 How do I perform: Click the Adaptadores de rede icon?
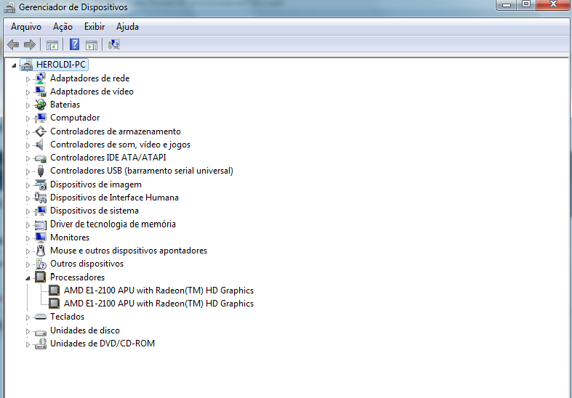point(41,78)
